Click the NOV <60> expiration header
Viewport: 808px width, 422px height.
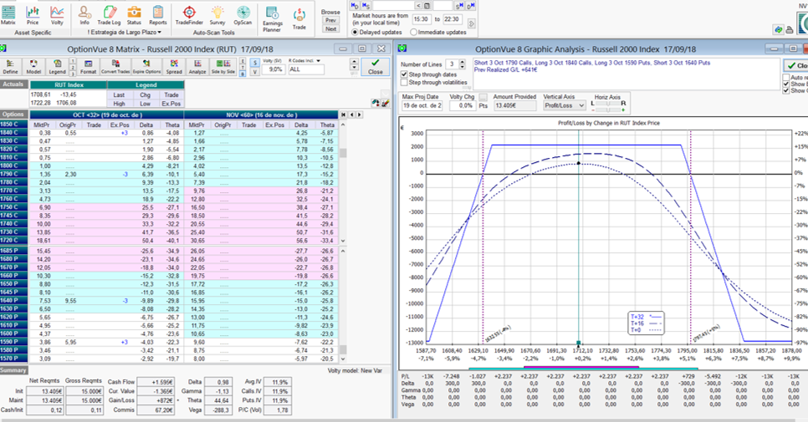(x=261, y=114)
